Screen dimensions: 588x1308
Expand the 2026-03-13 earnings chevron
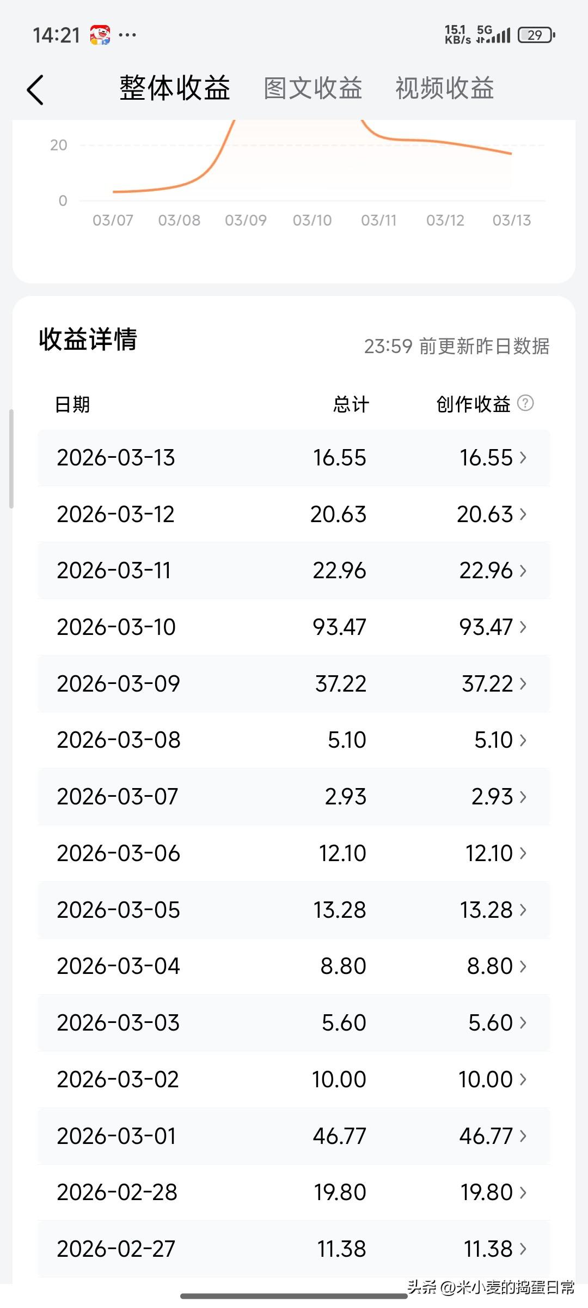tap(523, 458)
